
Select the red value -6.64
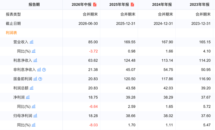(x=93, y=106)
